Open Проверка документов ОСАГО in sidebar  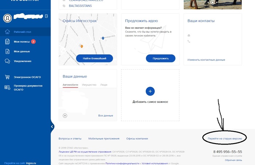click(x=28, y=87)
